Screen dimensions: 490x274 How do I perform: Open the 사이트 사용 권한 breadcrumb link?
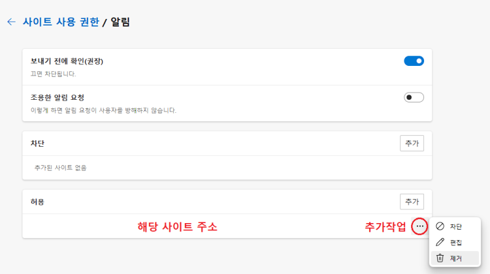click(61, 22)
